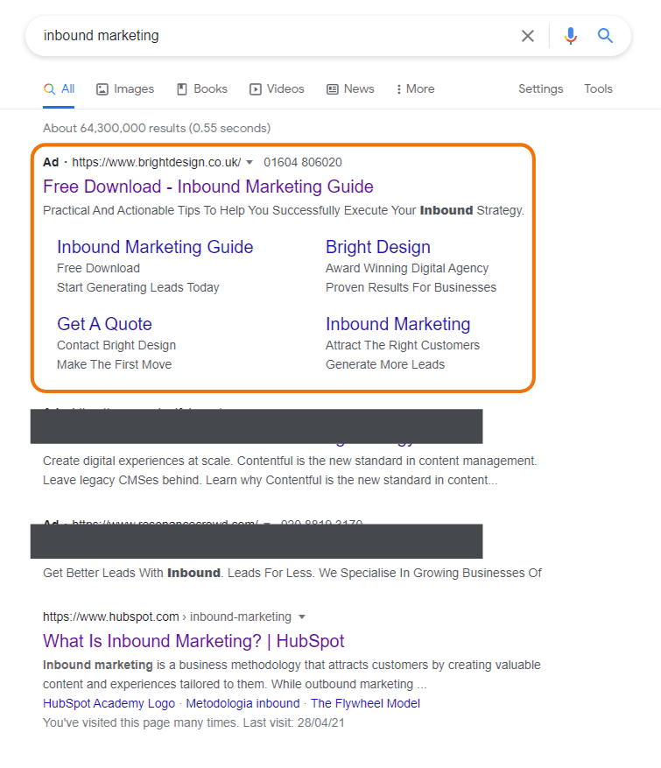Open the 'Metodologia inbound' link
Viewport: 661px width, 768px height.
point(243,703)
